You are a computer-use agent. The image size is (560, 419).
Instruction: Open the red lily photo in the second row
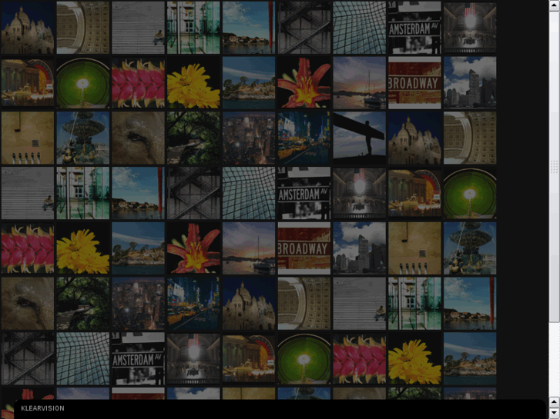click(x=304, y=83)
